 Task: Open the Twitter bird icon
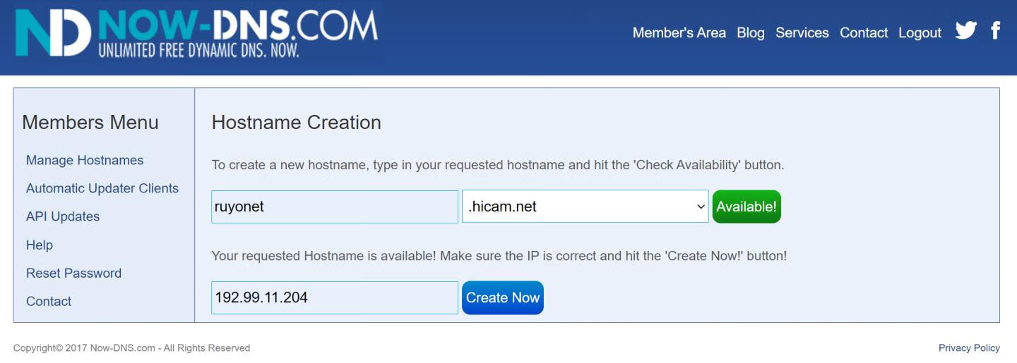(965, 30)
